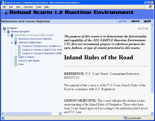Click the Inland Rules of the Road node icon
The image size is (155, 121).
coord(12,35)
